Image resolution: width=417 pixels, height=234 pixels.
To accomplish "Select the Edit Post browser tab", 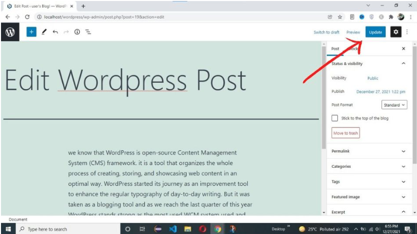I will pyautogui.click(x=39, y=6).
